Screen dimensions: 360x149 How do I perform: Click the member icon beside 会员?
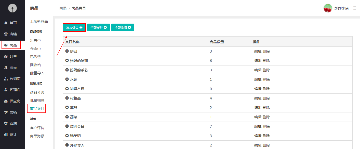6,68
